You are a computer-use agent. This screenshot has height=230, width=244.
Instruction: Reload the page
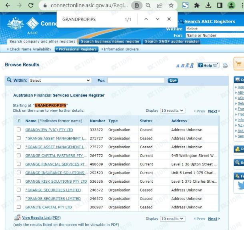pos(31,5)
